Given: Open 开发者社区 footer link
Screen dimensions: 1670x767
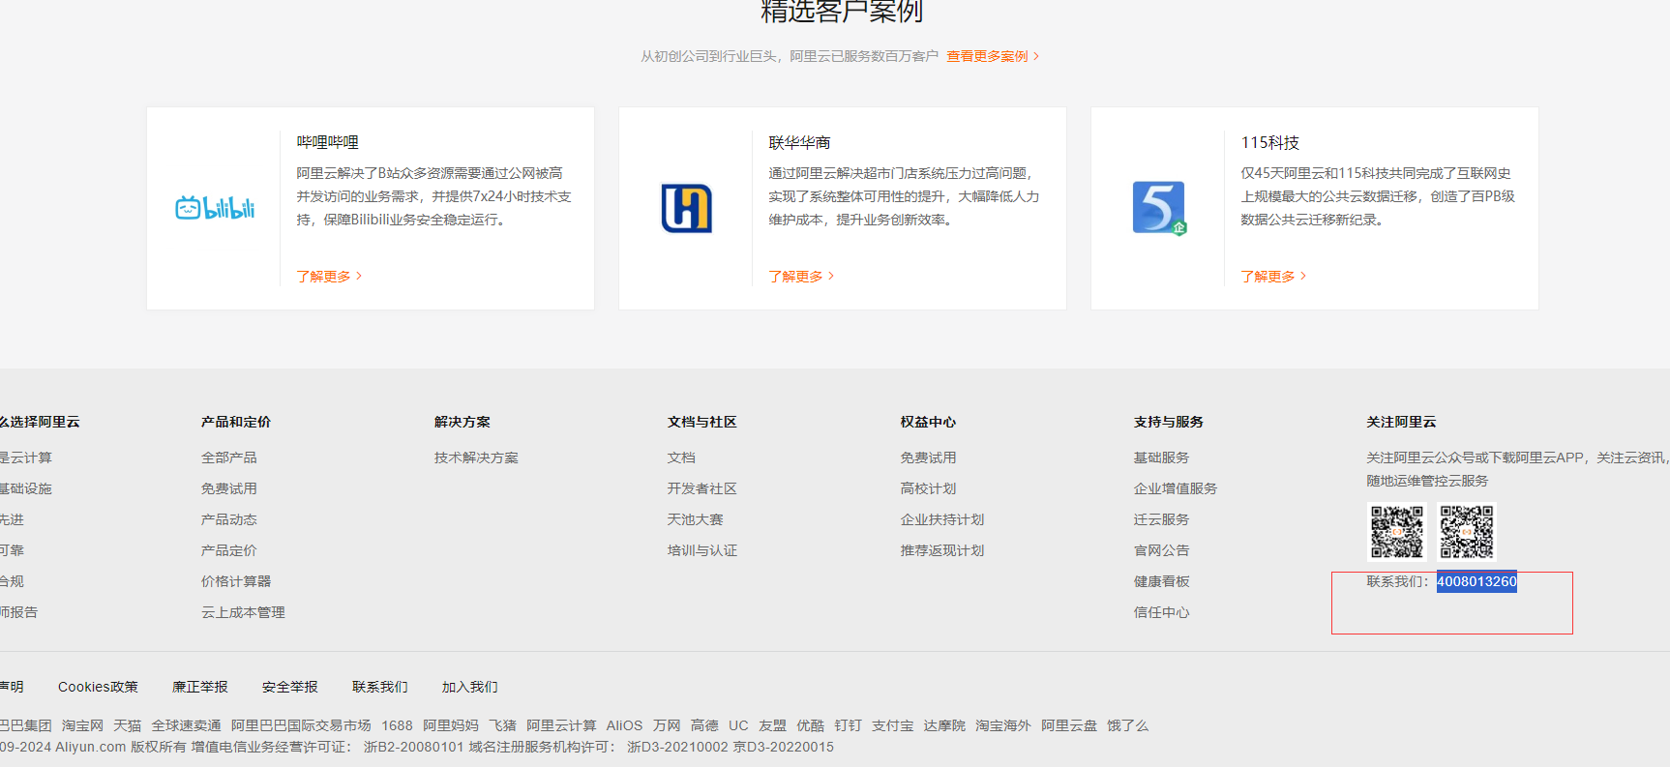Looking at the screenshot, I should click(x=702, y=488).
